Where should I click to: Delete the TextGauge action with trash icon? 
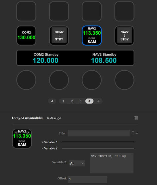click(x=136, y=118)
